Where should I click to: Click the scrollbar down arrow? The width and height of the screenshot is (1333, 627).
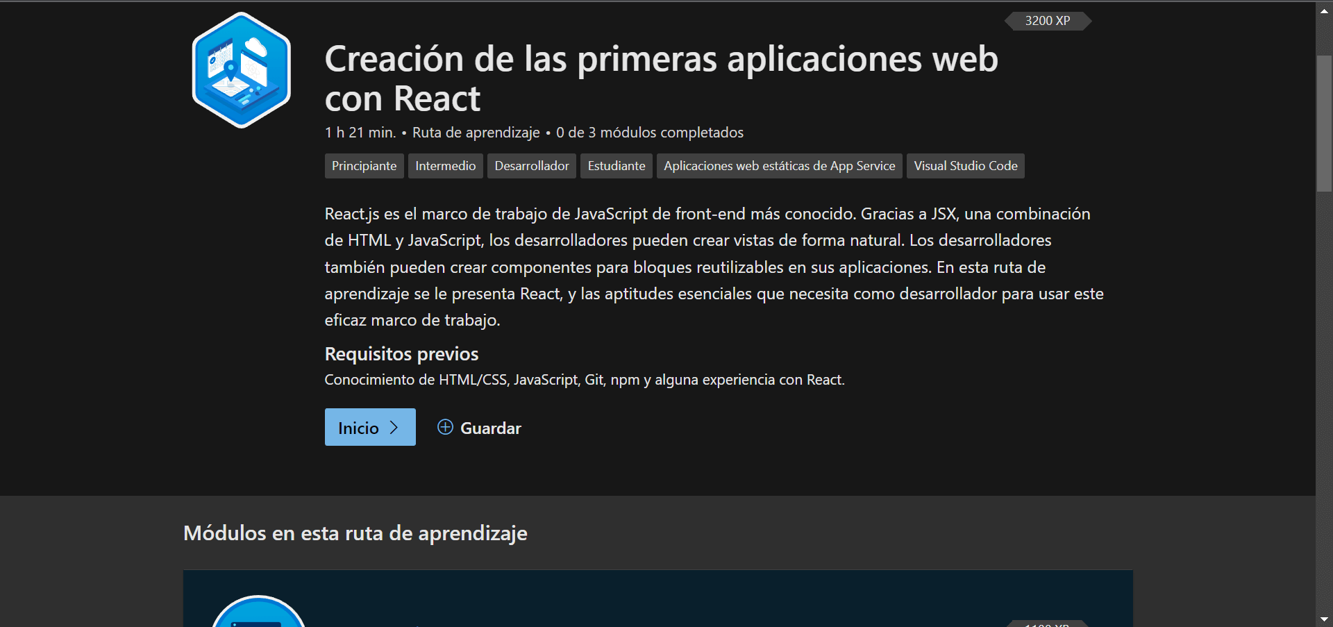pyautogui.click(x=1324, y=619)
